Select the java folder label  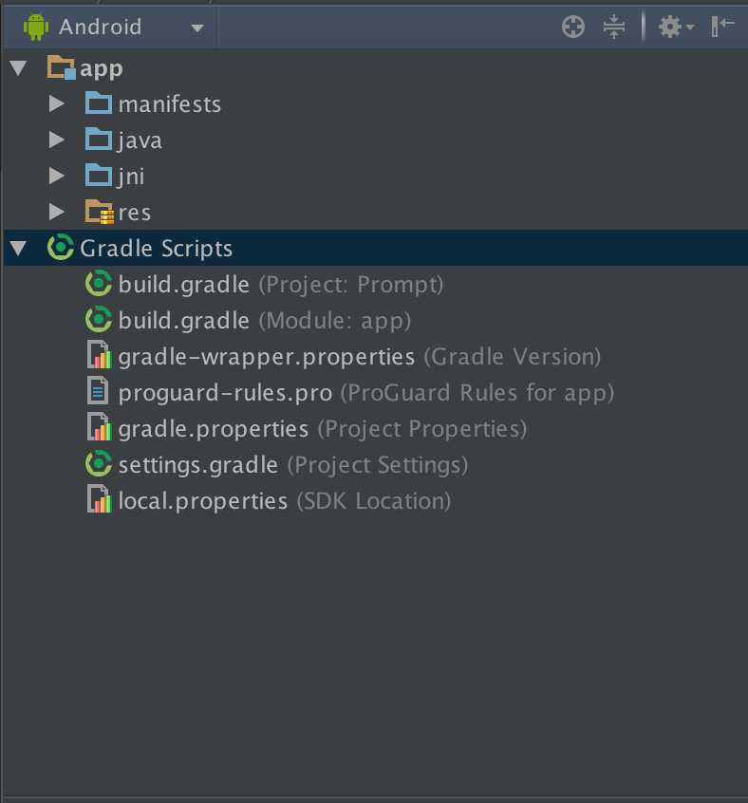[140, 140]
